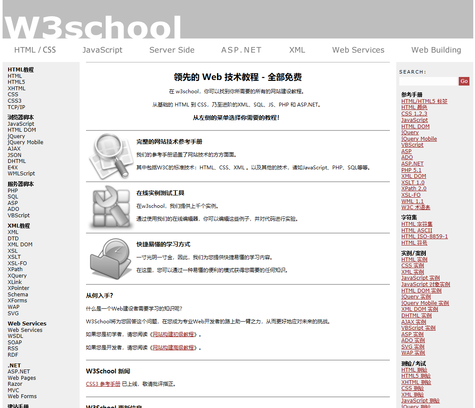Open DTD tutorial link
The height and width of the screenshot is (408, 475).
(x=13, y=239)
